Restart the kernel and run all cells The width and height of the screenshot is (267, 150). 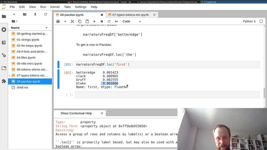[116, 21]
